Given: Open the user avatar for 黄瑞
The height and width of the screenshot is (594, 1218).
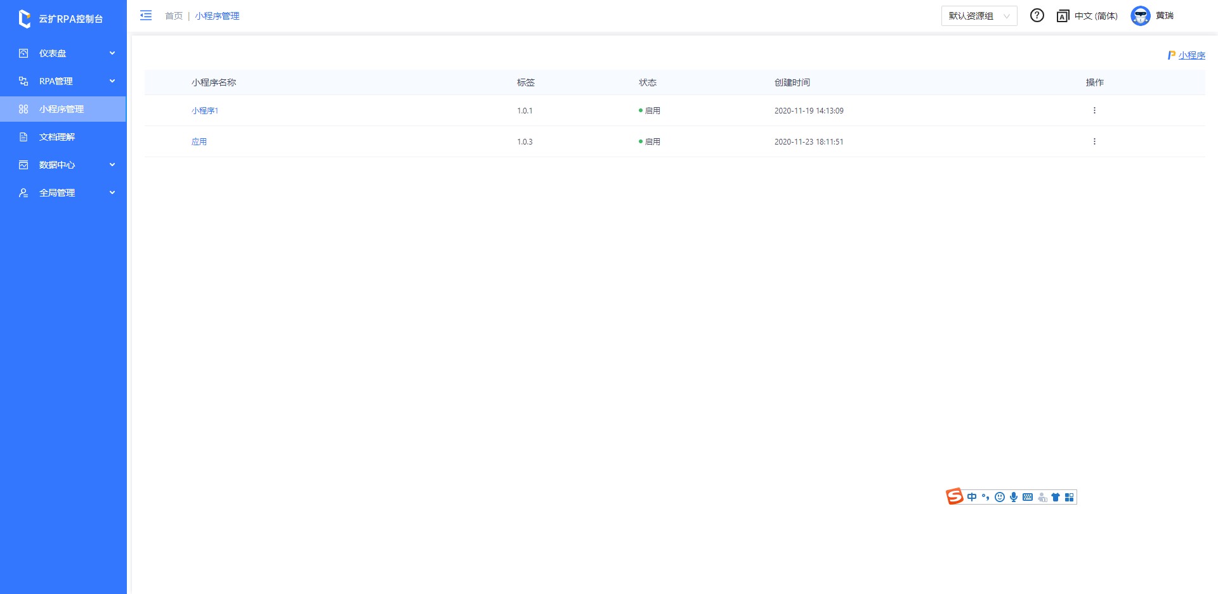Looking at the screenshot, I should (x=1140, y=16).
